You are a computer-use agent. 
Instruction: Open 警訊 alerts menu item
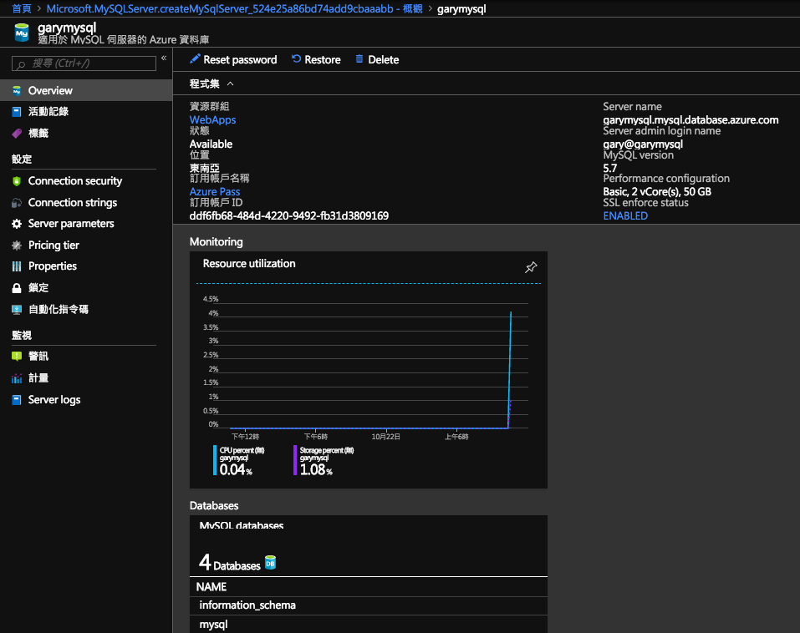coord(86,357)
